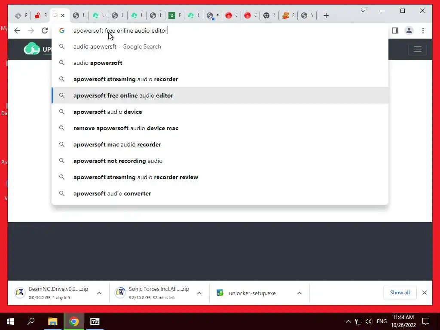440x330 pixels.
Task: Open the page's hamburger menu
Action: pyautogui.click(x=418, y=49)
